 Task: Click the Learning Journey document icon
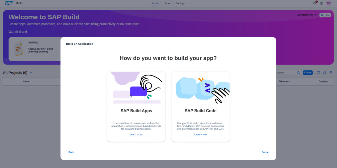(18, 49)
